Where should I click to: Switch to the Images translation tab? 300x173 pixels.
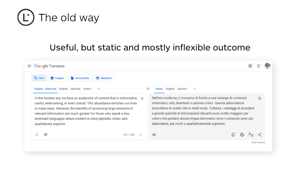pos(57,78)
